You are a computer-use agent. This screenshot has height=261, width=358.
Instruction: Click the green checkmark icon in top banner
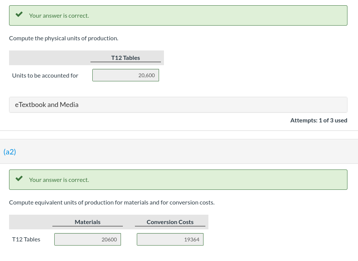19,14
